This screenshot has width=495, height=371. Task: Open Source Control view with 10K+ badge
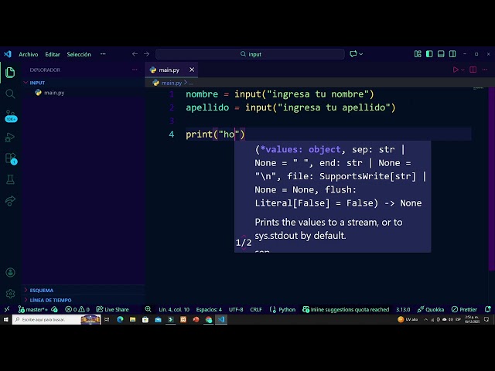tap(10, 116)
